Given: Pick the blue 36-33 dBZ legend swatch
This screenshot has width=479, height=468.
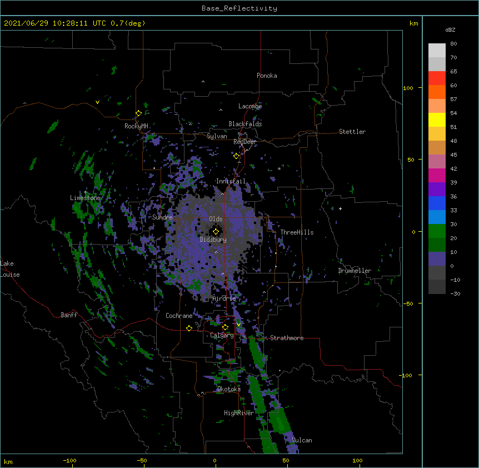Looking at the screenshot, I should pyautogui.click(x=437, y=203).
